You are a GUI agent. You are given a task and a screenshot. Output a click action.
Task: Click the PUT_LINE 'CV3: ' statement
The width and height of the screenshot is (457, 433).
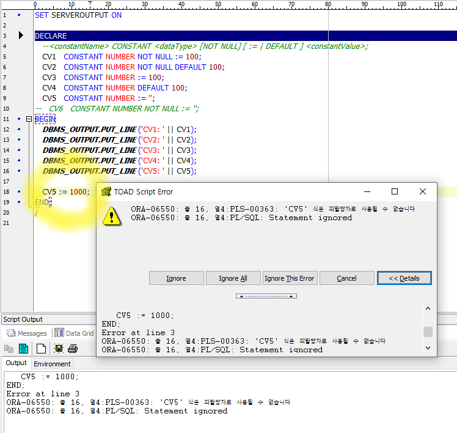[x=120, y=150]
